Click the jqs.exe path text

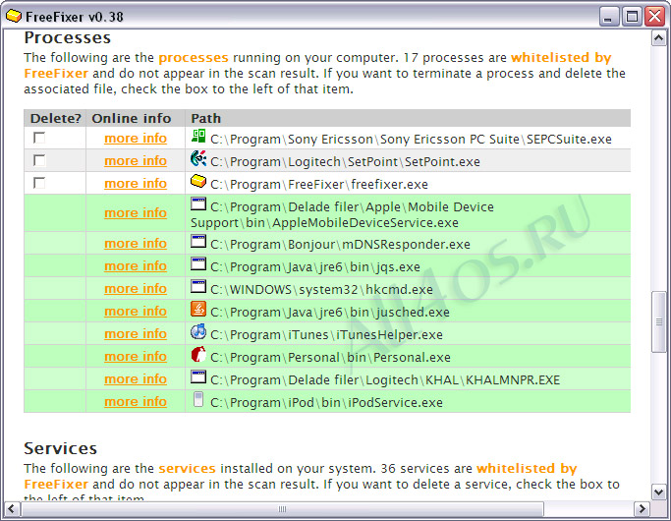click(x=315, y=267)
